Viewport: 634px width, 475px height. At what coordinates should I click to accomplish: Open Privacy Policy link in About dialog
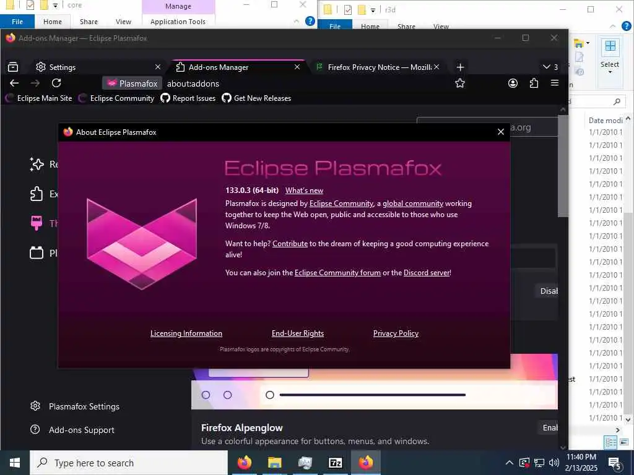[396, 333]
